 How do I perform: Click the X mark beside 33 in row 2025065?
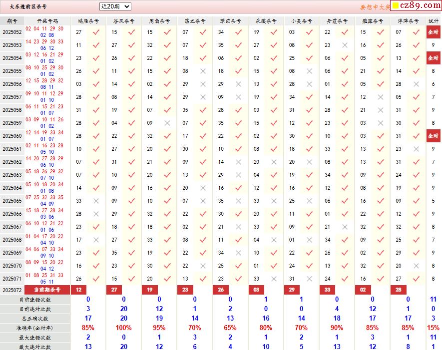pos(96,201)
